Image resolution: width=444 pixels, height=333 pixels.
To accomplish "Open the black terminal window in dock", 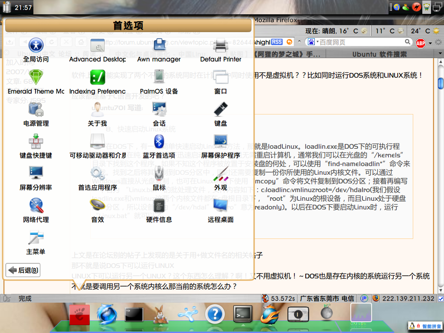I will 134,314.
